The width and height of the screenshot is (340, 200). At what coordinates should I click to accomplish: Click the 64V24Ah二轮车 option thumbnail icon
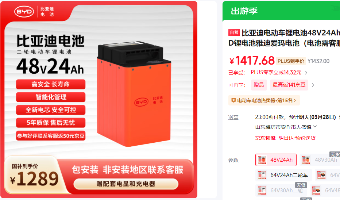(x=262, y=175)
